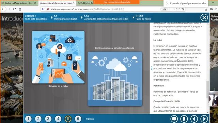Show figure 6
This screenshot has height=123, width=218.
point(78,119)
